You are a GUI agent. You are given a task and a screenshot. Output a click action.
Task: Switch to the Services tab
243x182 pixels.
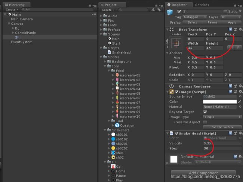click(x=202, y=5)
